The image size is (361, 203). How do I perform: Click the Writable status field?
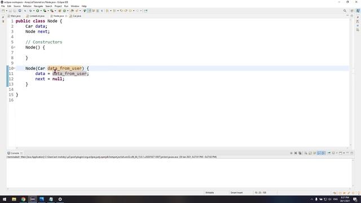(209, 192)
